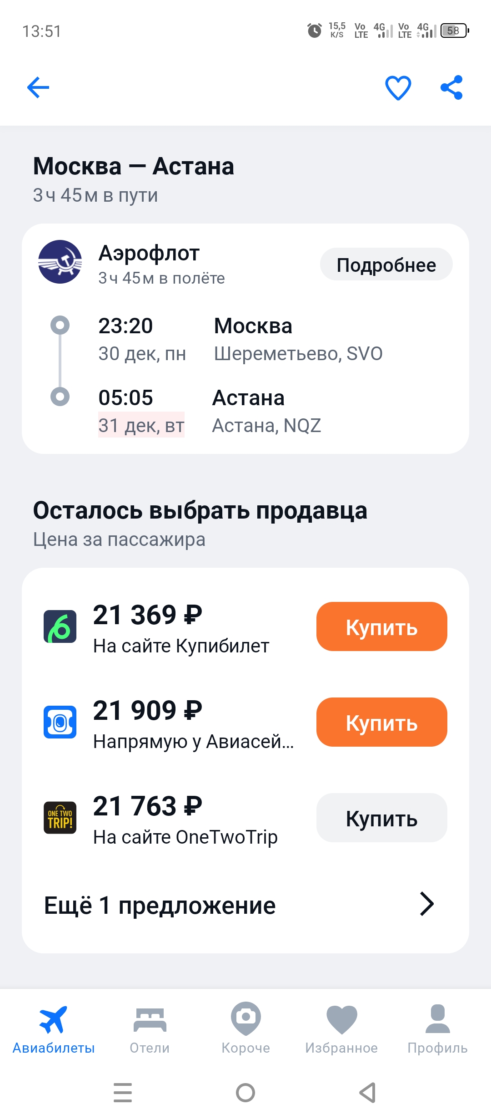Open Подробнее flight details
The width and height of the screenshot is (491, 1120).
pos(386,265)
